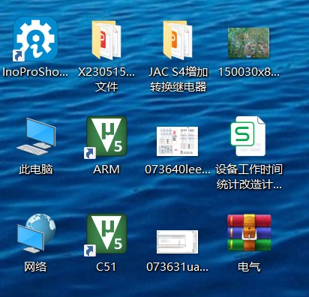Click the 电气 label text
This screenshot has height=297, width=309.
(249, 267)
